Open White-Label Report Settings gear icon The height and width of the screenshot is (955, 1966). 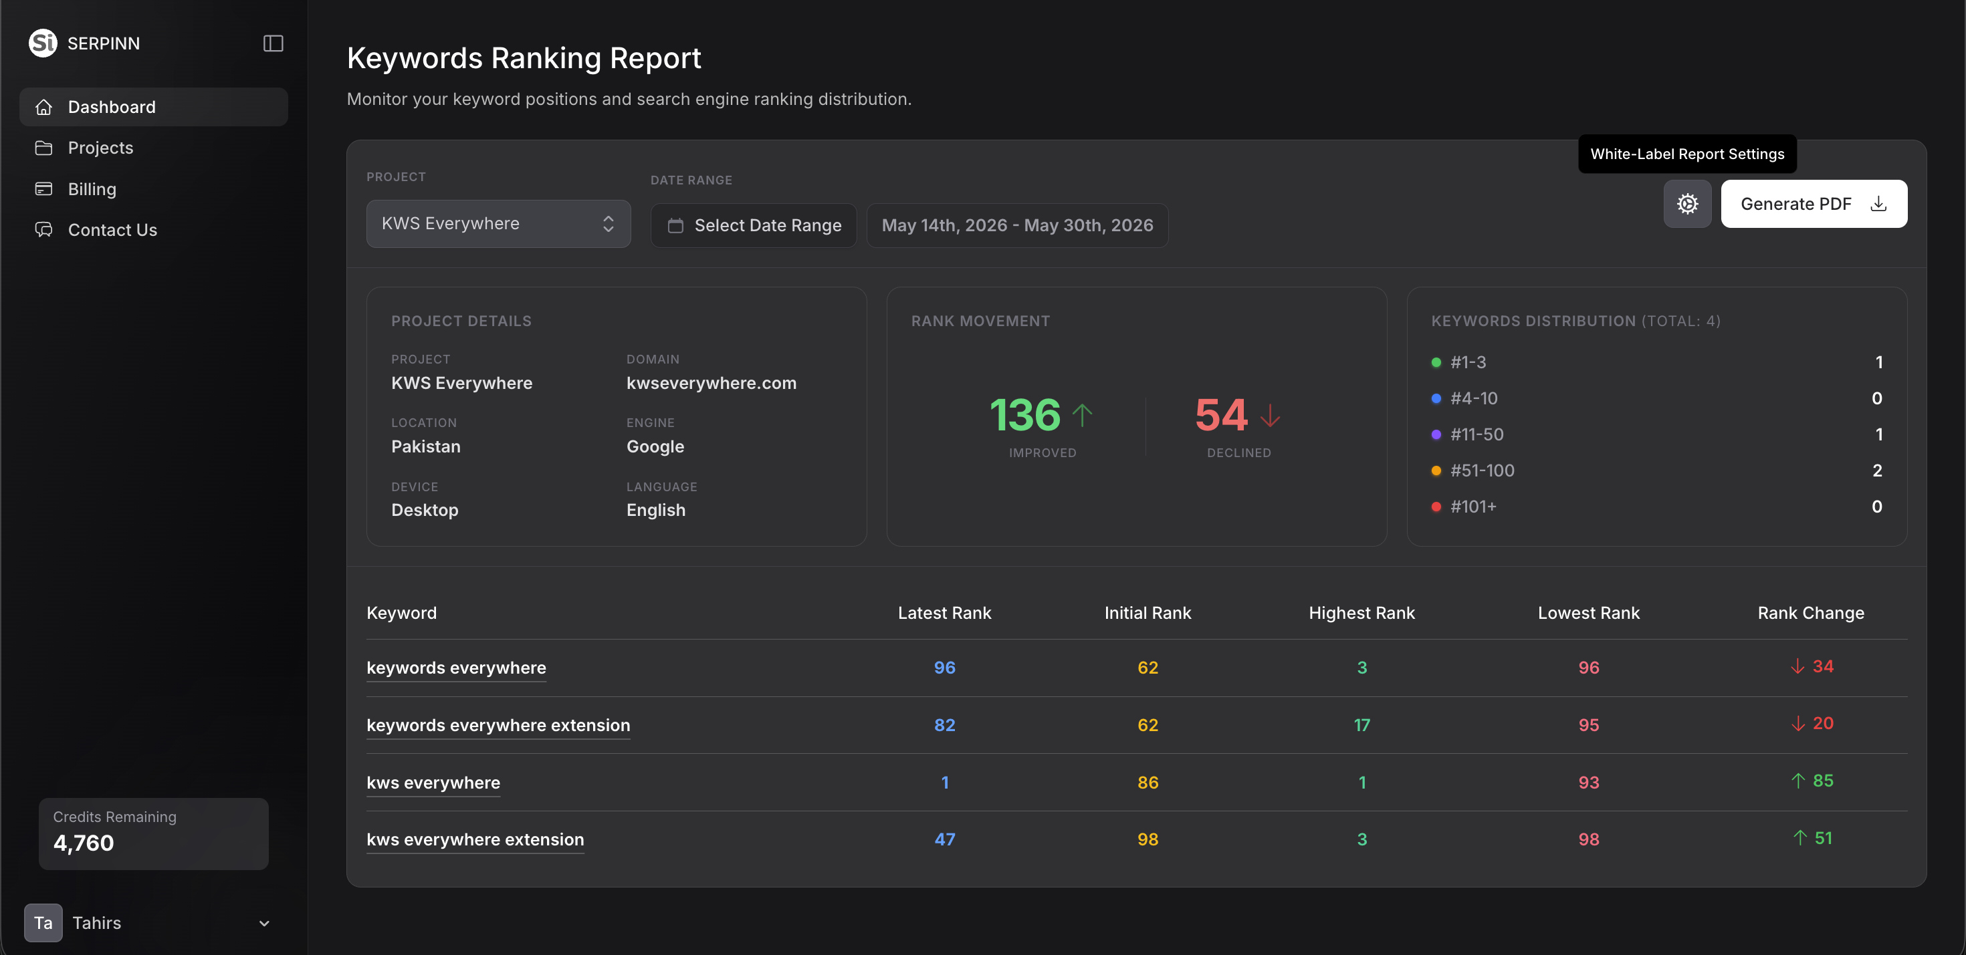tap(1687, 204)
